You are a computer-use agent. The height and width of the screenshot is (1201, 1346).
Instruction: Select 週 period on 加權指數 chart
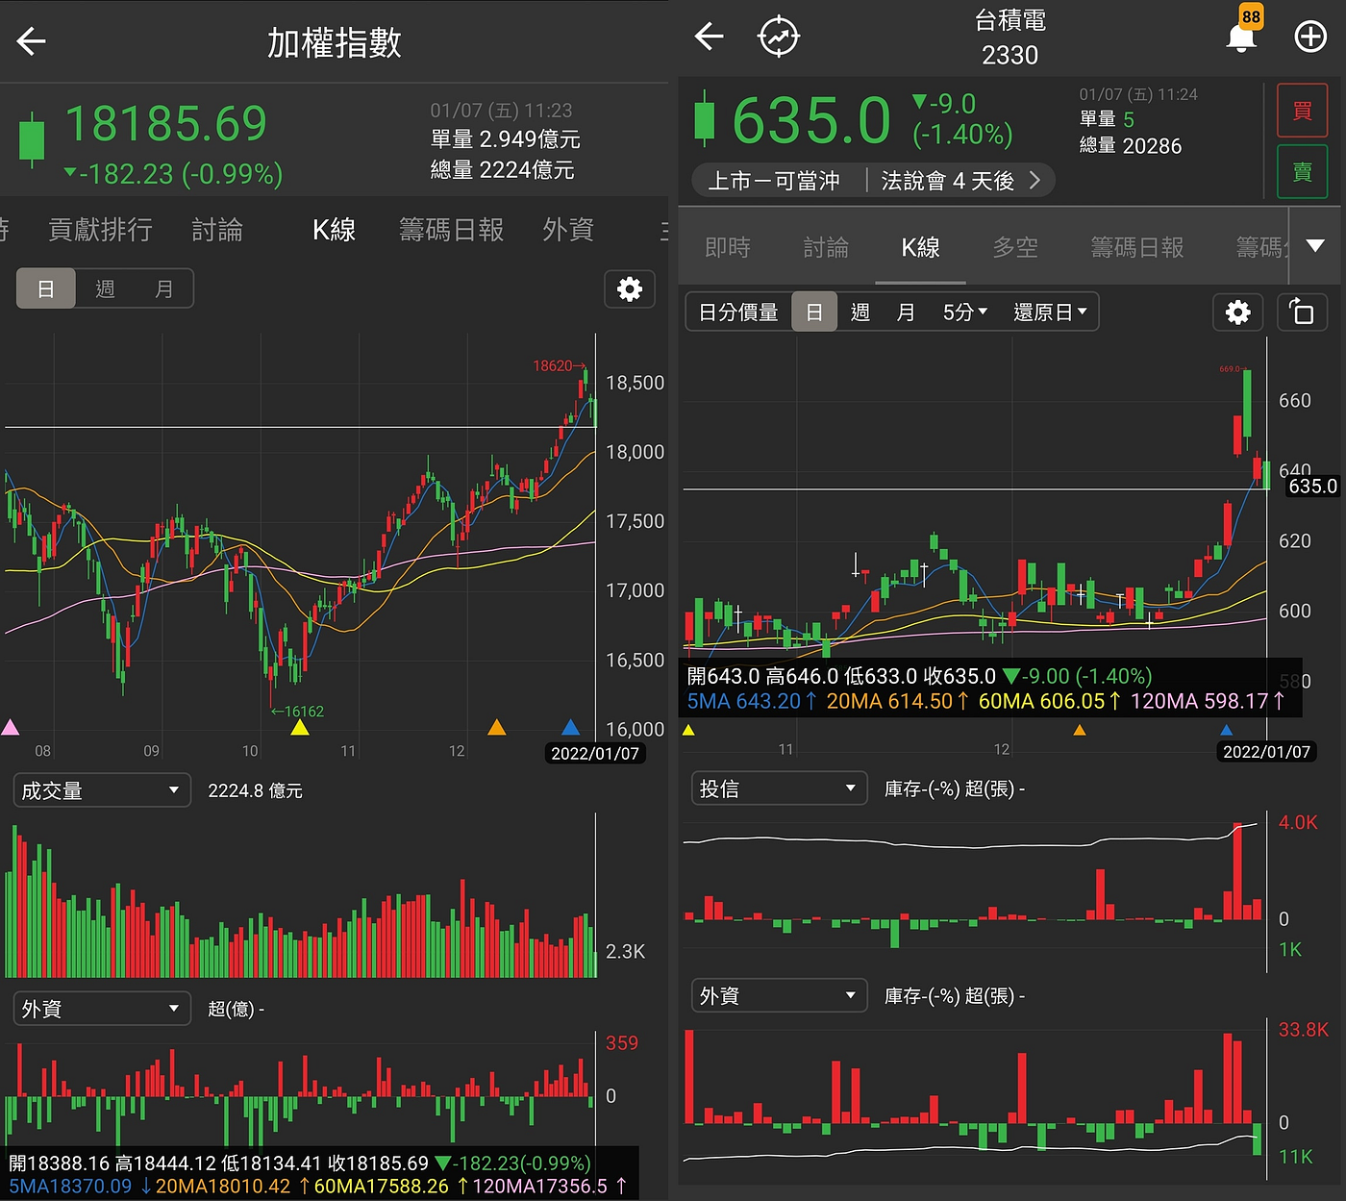106,288
